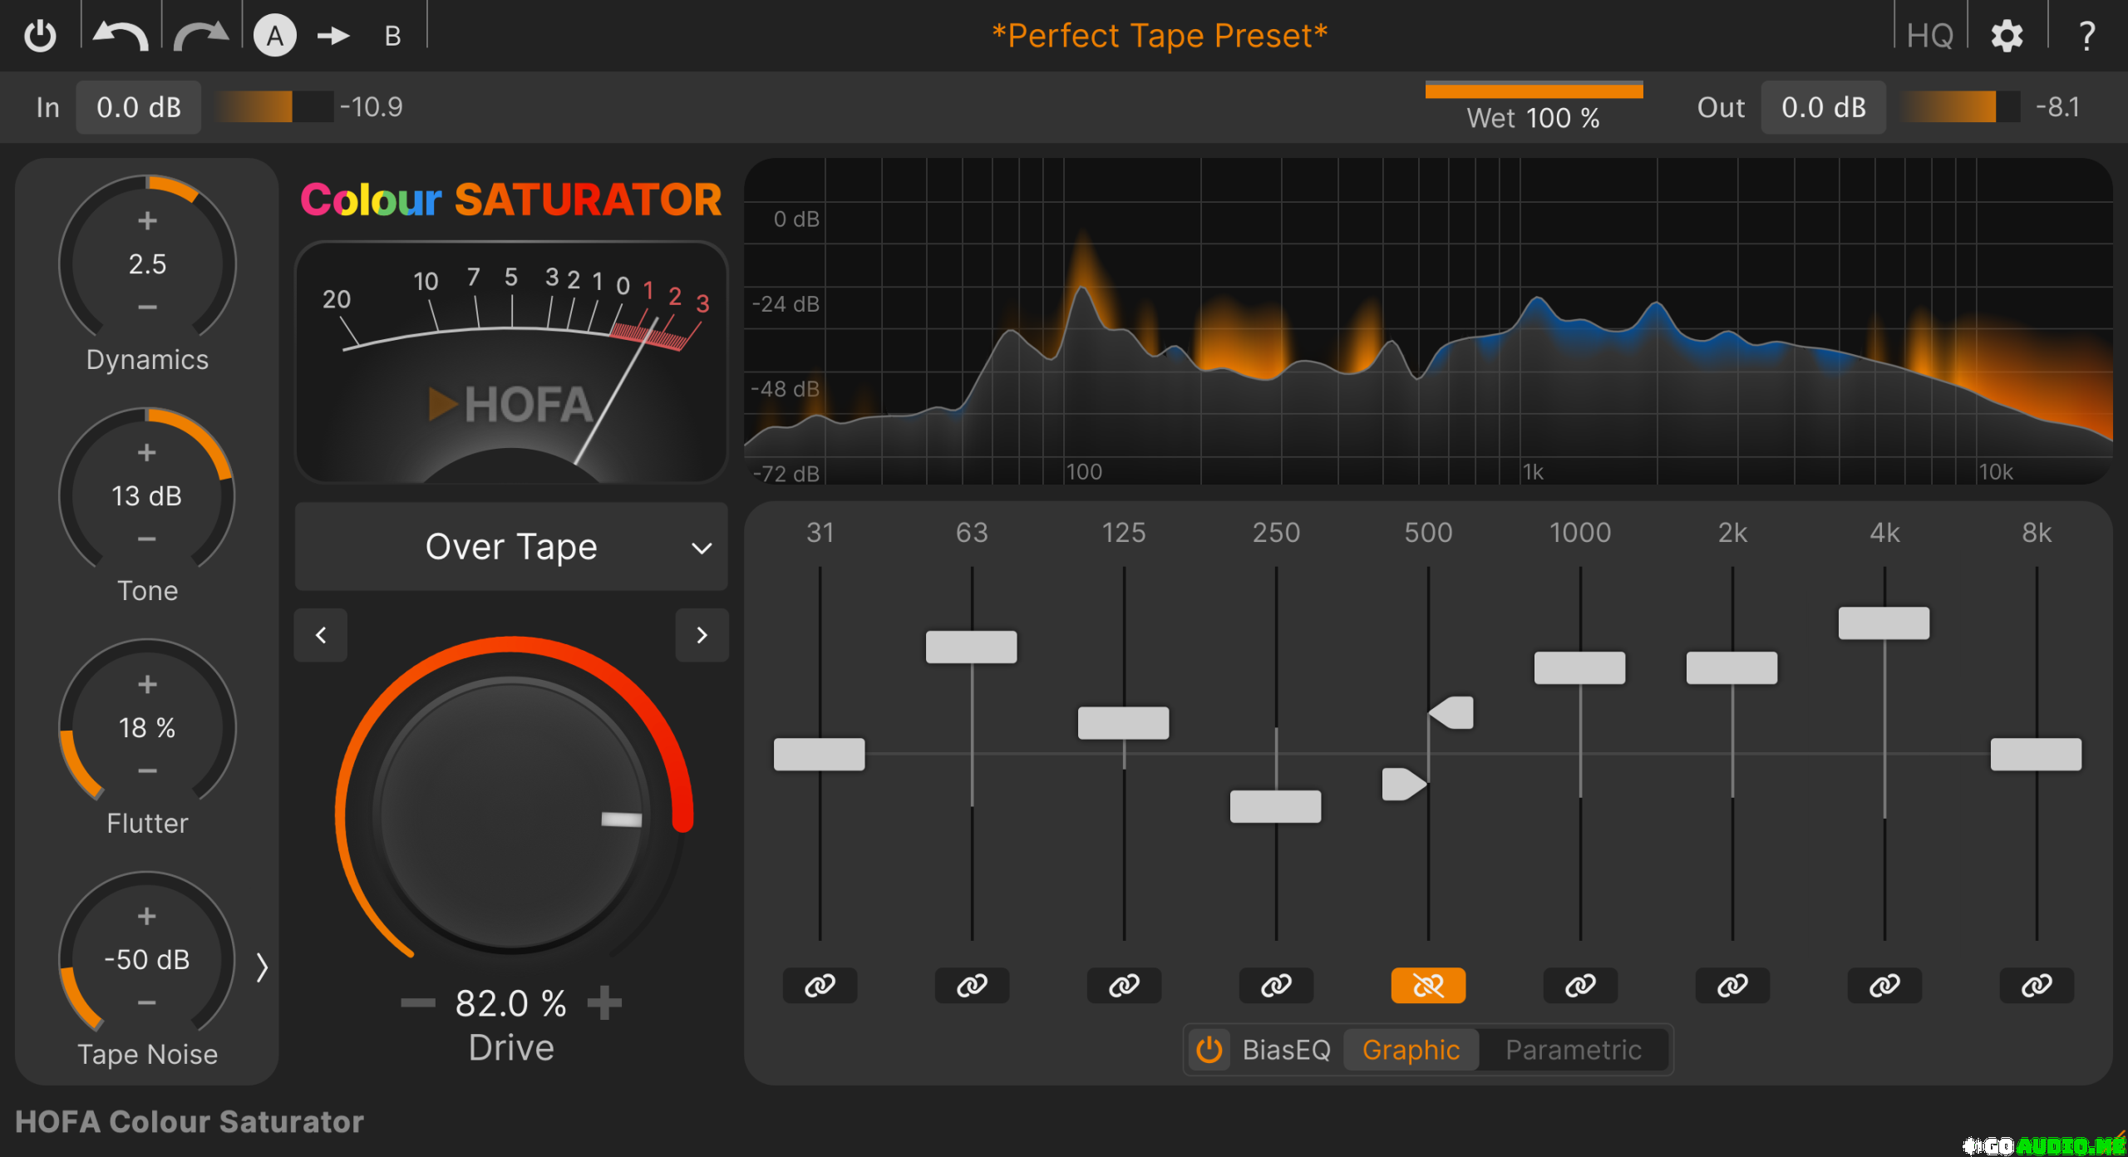Toggle the BiasEQ power button
Viewport: 2128px width, 1157px height.
tap(1209, 1050)
